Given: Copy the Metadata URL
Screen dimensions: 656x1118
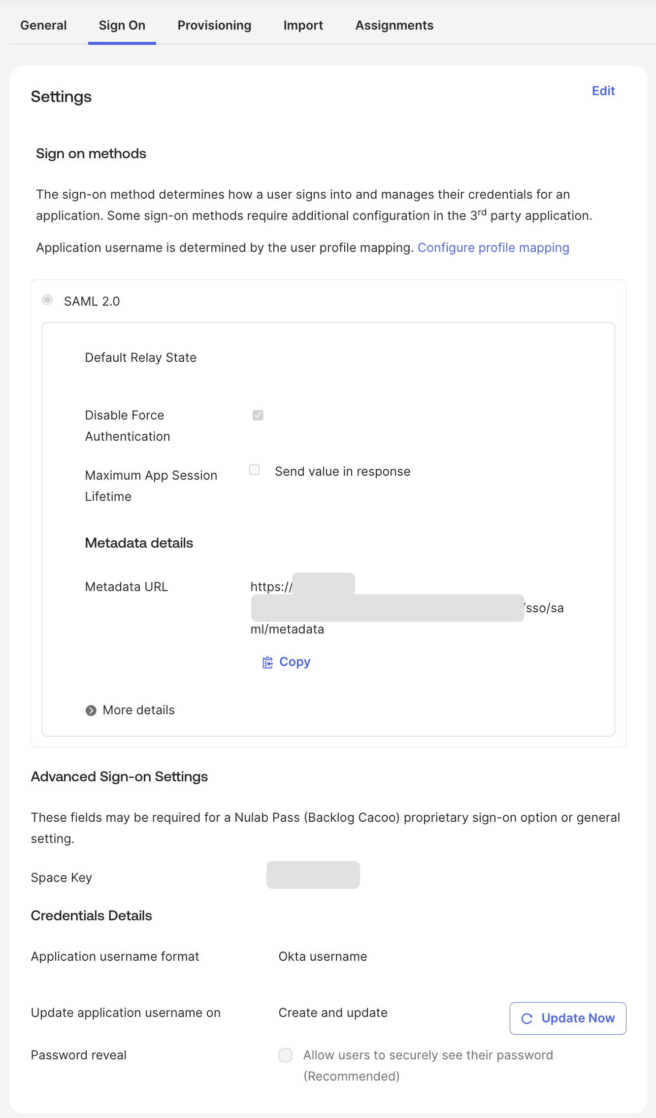Looking at the screenshot, I should [286, 662].
